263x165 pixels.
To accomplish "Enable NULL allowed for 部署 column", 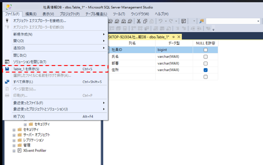I will pos(206,63).
